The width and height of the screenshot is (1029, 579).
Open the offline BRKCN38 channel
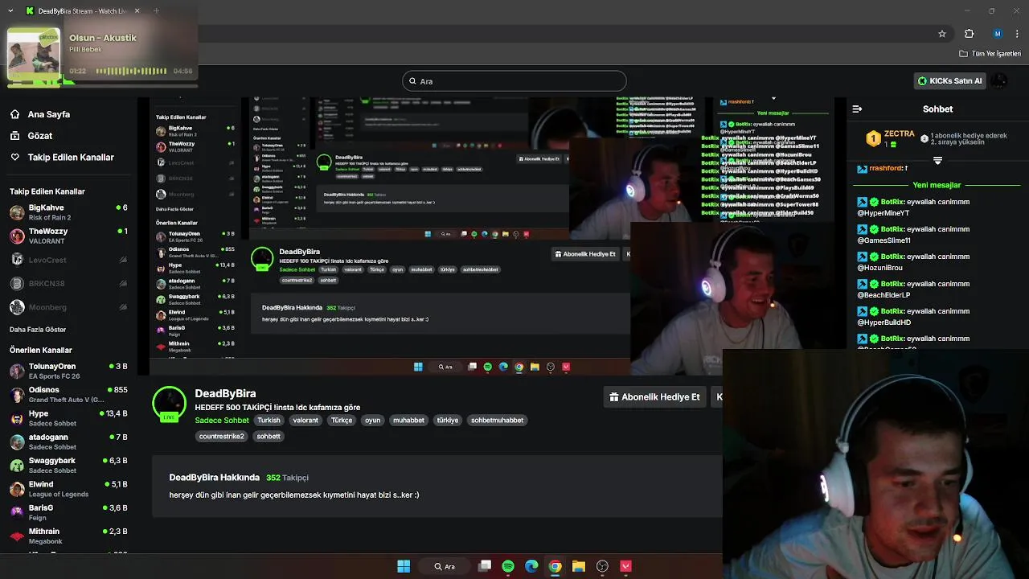click(68, 283)
